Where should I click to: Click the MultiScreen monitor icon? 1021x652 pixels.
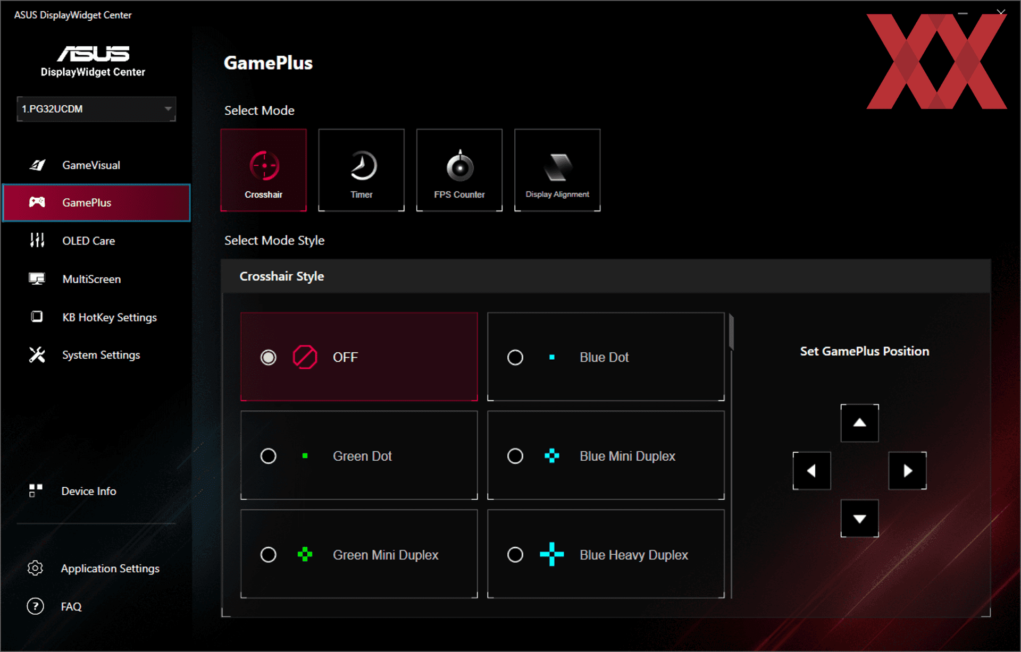(37, 278)
